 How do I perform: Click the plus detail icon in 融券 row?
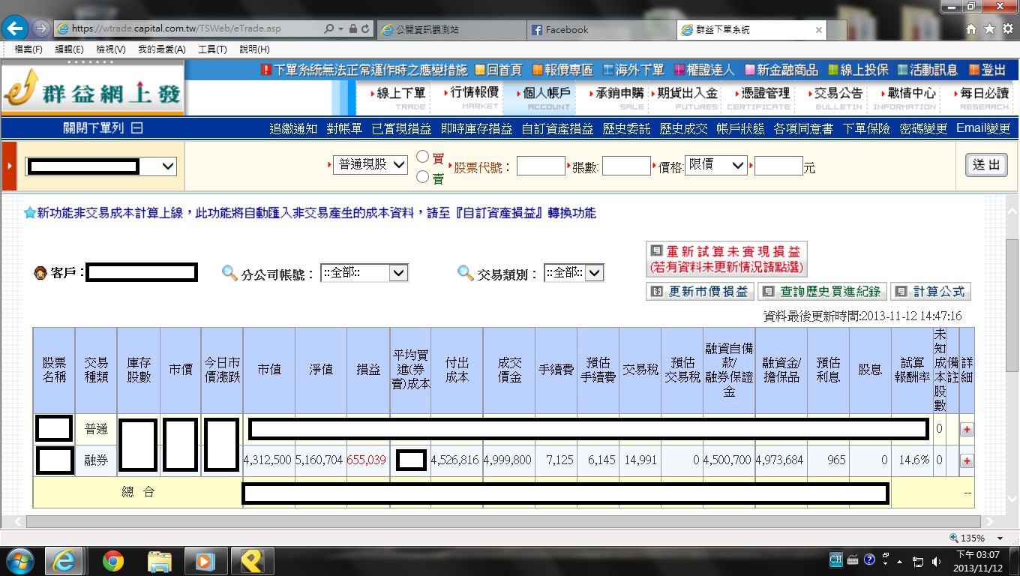click(x=967, y=460)
